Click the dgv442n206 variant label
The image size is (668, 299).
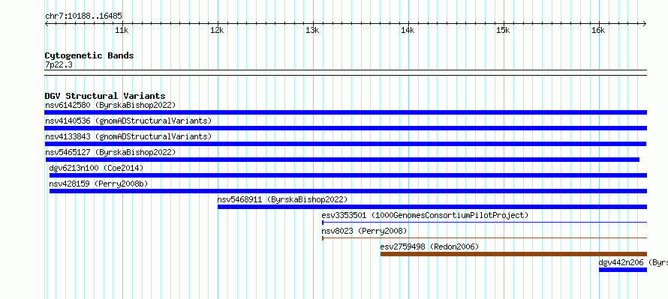(633, 262)
